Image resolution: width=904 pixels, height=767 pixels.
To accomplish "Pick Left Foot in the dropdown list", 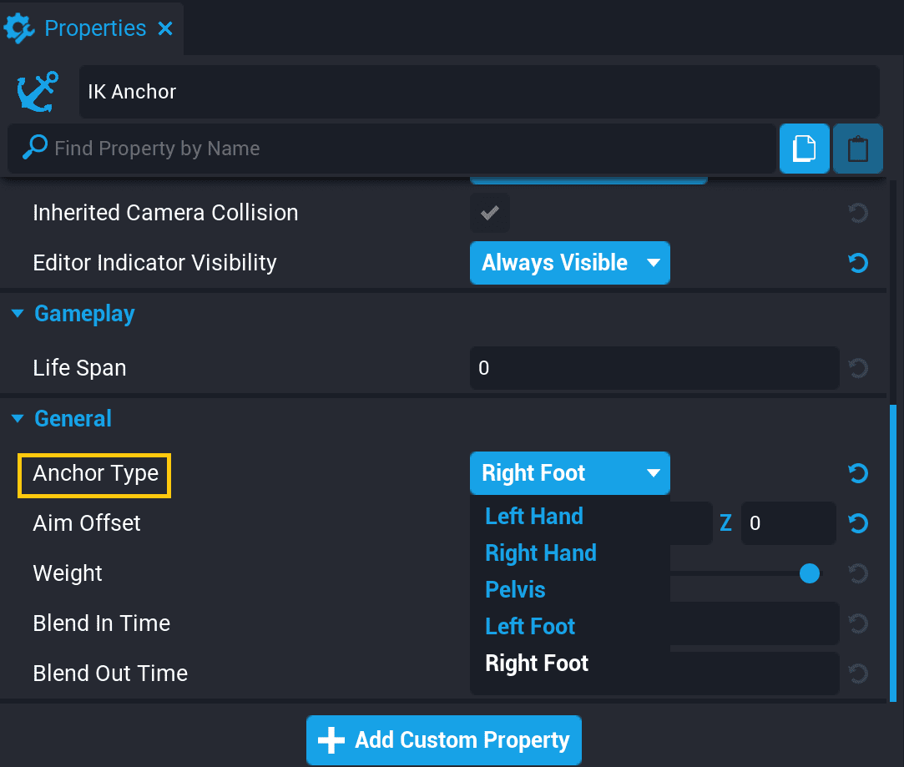I will coord(530,627).
